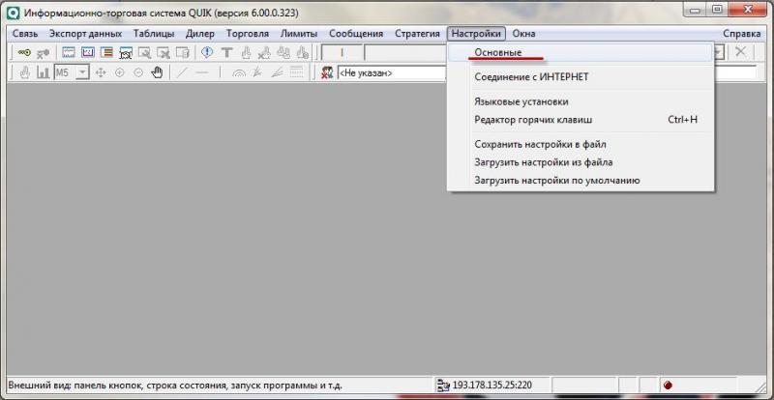Open the Окна menu
This screenshot has width=774, height=400.
pyautogui.click(x=523, y=34)
